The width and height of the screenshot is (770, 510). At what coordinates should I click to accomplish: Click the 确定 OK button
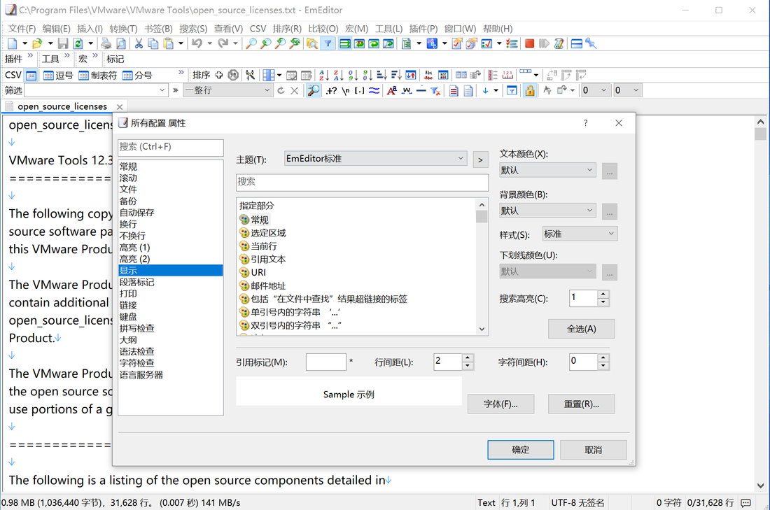(x=521, y=450)
